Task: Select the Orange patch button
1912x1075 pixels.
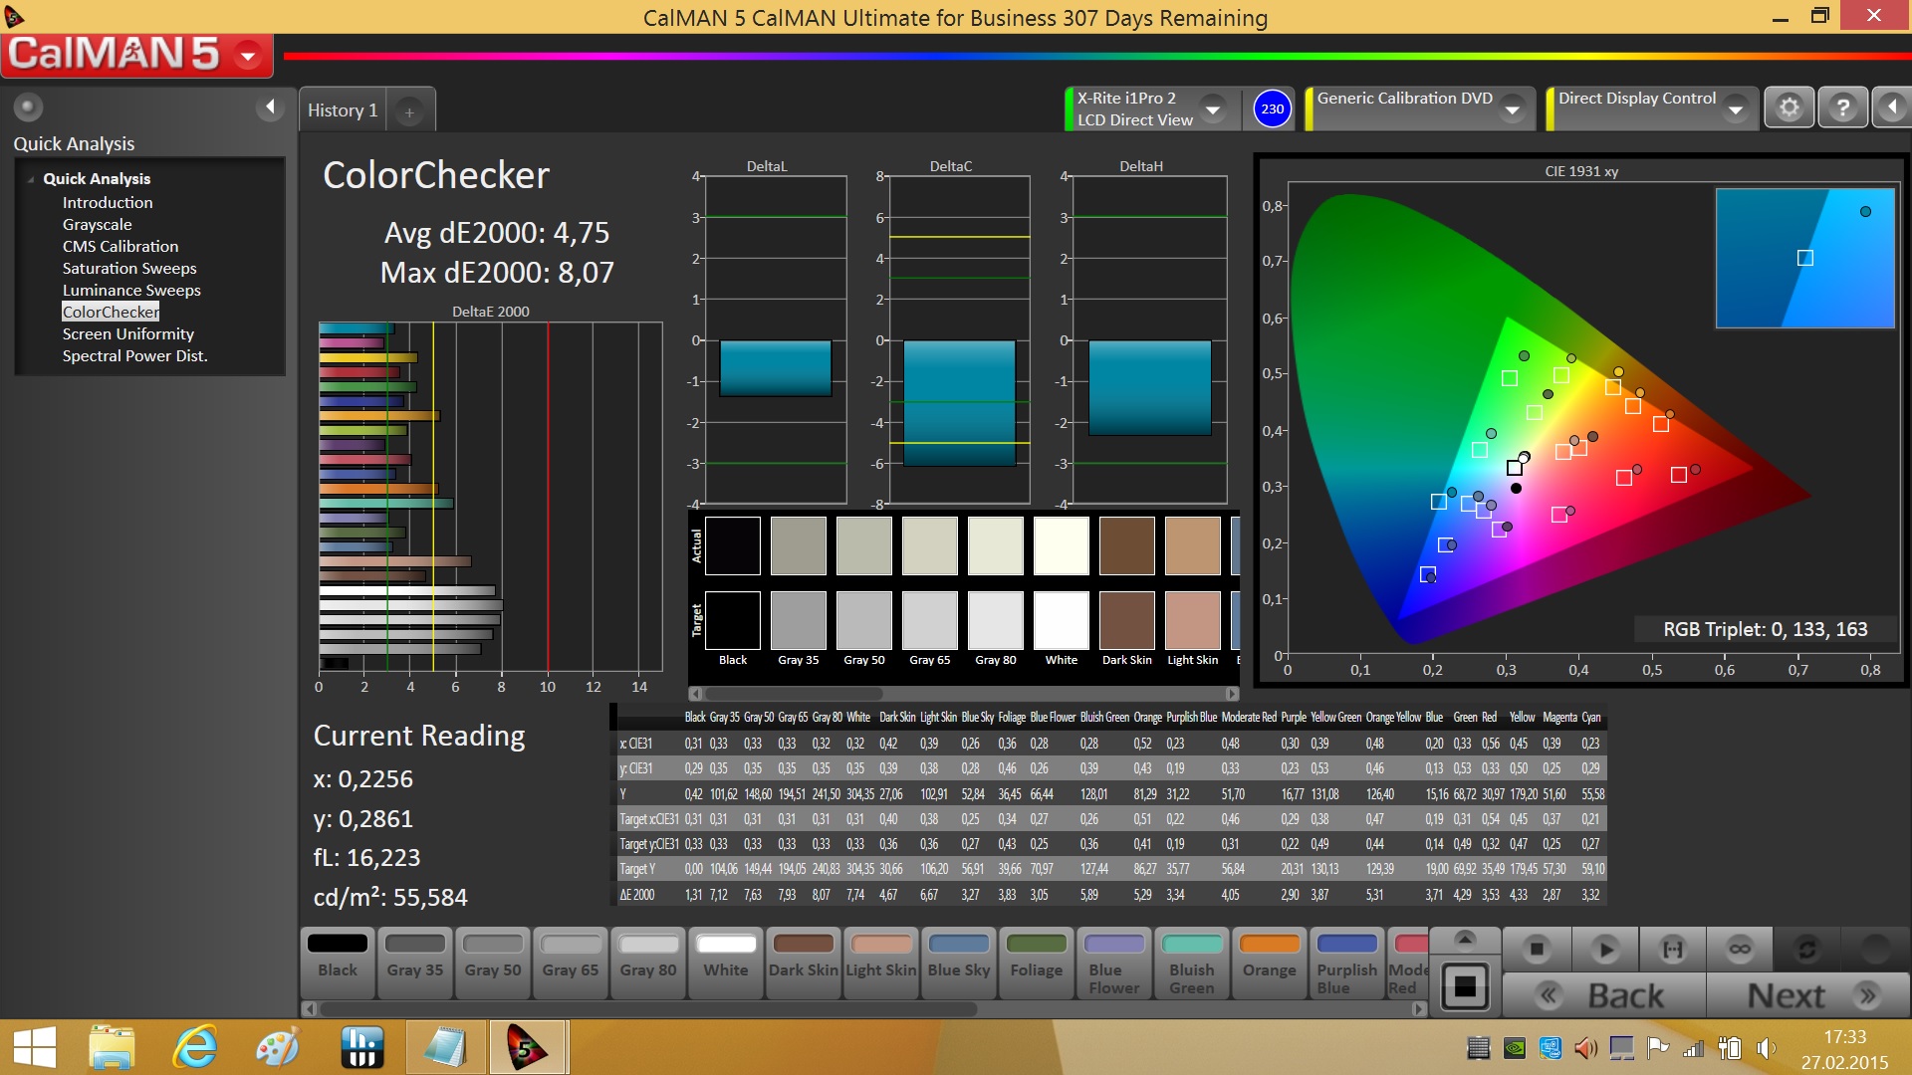Action: 1270,963
